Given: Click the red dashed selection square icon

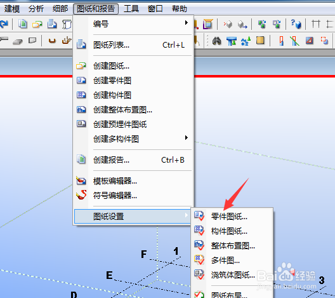Looking at the screenshot, I should click(x=324, y=40).
